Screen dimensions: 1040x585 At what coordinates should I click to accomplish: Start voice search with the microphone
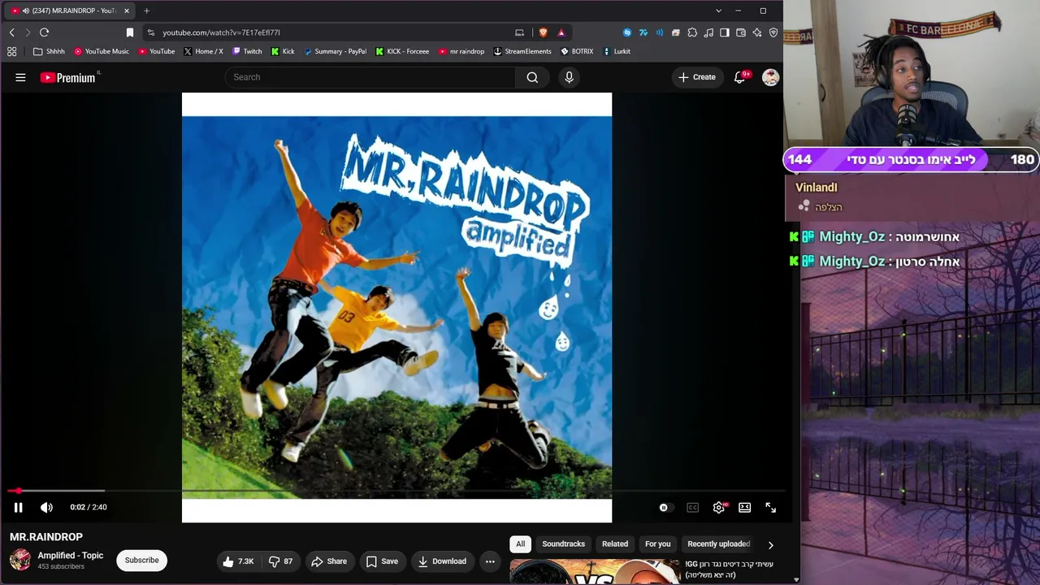click(569, 77)
